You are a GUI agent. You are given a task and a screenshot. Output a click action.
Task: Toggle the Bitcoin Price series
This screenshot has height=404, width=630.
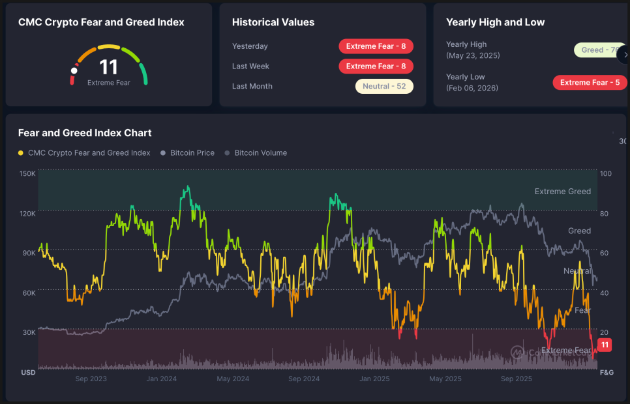(192, 153)
